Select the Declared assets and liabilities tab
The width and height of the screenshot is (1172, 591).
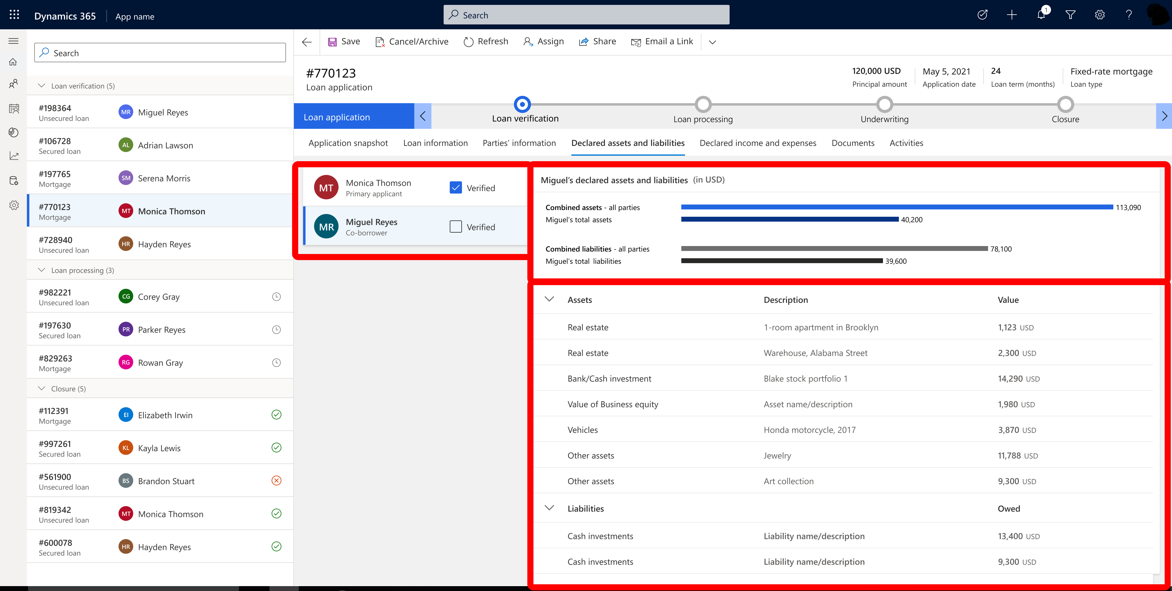pos(628,143)
